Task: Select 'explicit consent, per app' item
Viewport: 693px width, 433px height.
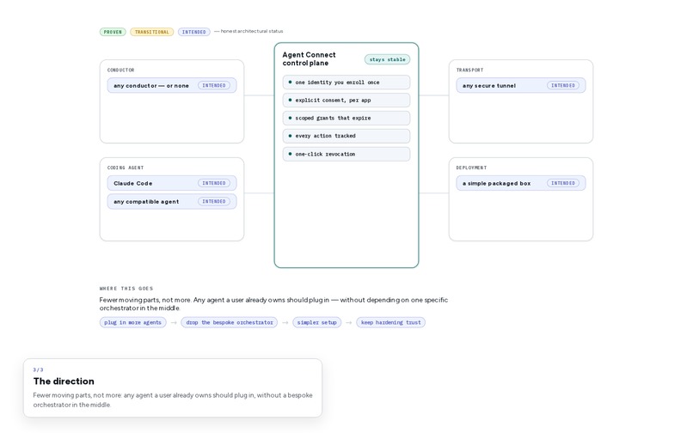Action: tap(346, 101)
